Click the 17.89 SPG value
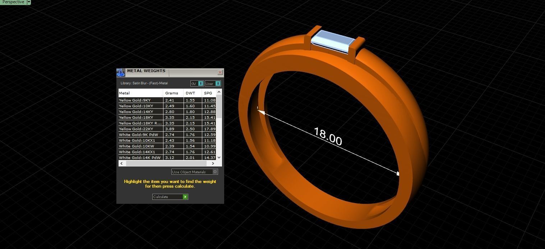 click(x=210, y=129)
